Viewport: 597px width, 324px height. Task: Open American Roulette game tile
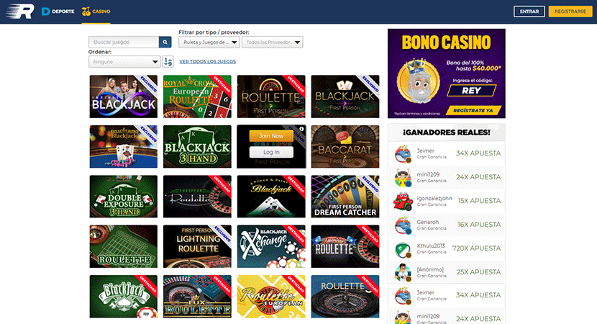[345, 246]
